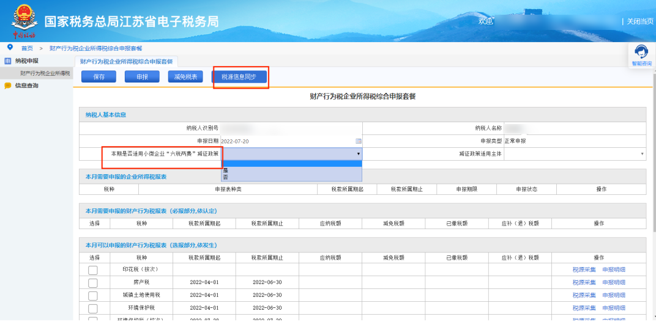Open 申报明细 for 印花税（按次）

614,270
